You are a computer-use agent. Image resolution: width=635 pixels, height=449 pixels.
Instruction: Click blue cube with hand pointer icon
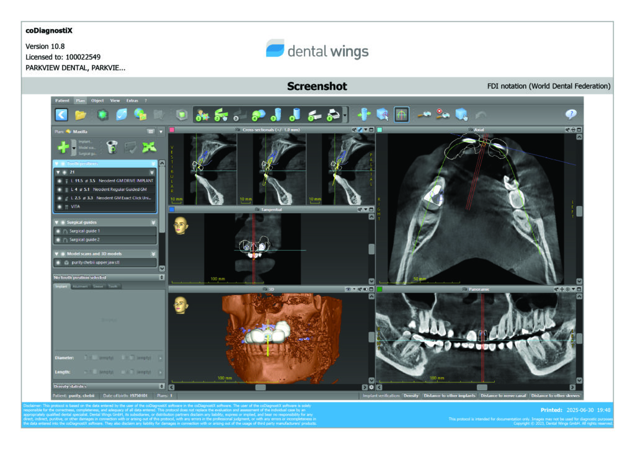tap(461, 115)
